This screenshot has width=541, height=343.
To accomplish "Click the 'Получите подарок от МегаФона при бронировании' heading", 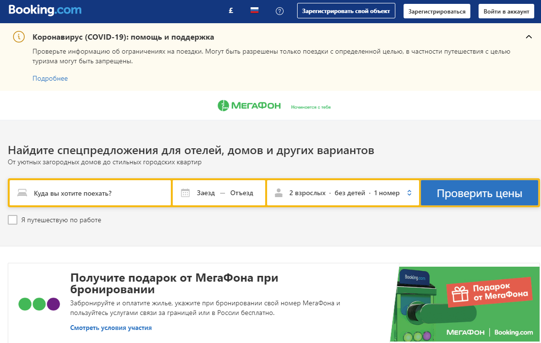I will click(x=174, y=284).
